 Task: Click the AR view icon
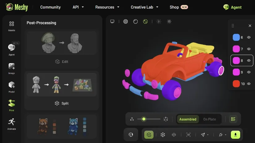coord(188,135)
